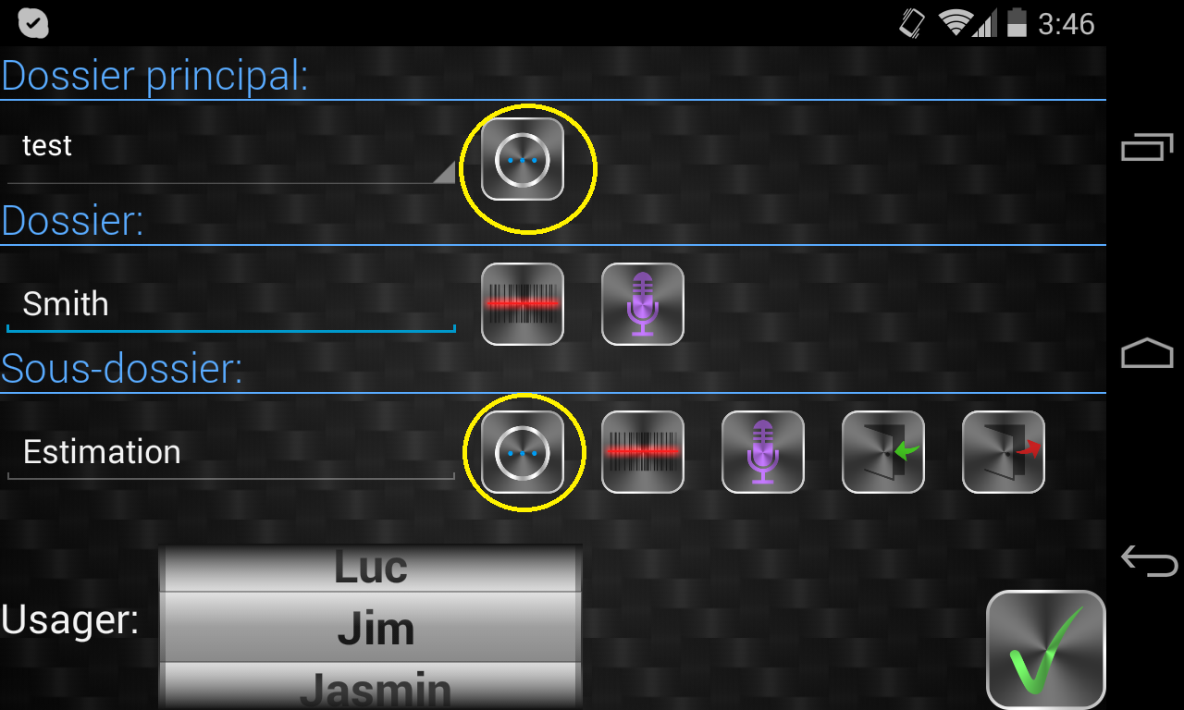Click the red arrow door icon

click(x=1004, y=452)
